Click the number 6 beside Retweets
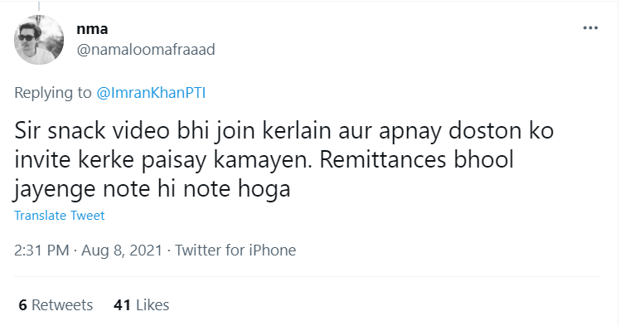Screen dimensions: 620x326 coord(23,305)
